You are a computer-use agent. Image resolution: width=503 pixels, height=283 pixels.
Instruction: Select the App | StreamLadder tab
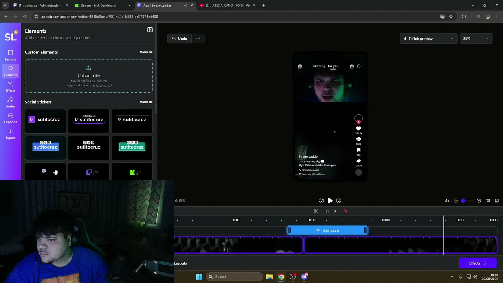pos(165,6)
